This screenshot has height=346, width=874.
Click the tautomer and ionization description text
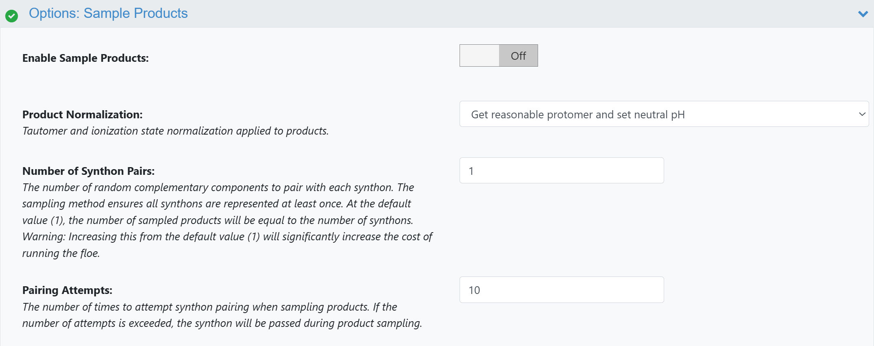pyautogui.click(x=175, y=131)
